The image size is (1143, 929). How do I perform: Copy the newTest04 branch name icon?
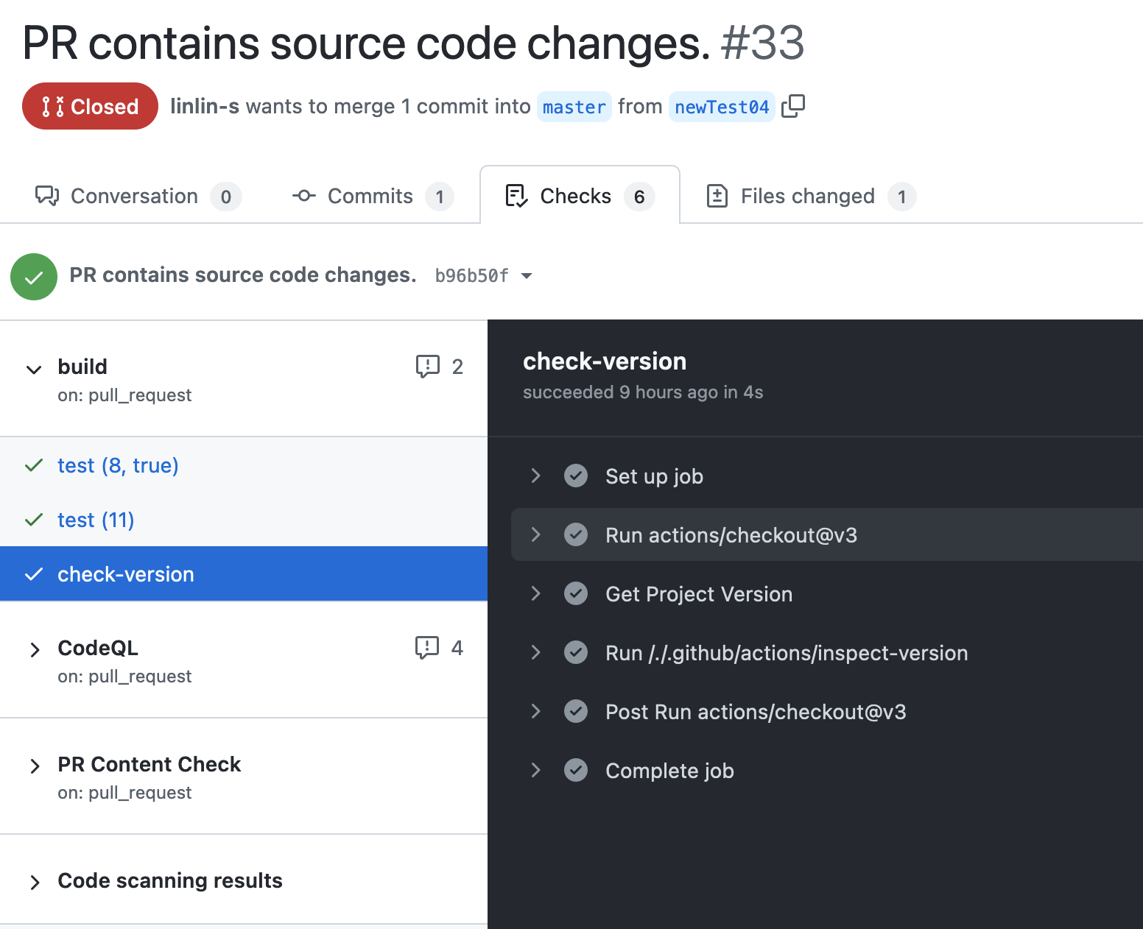pos(793,106)
